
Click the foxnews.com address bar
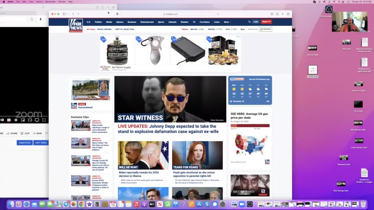(170, 14)
